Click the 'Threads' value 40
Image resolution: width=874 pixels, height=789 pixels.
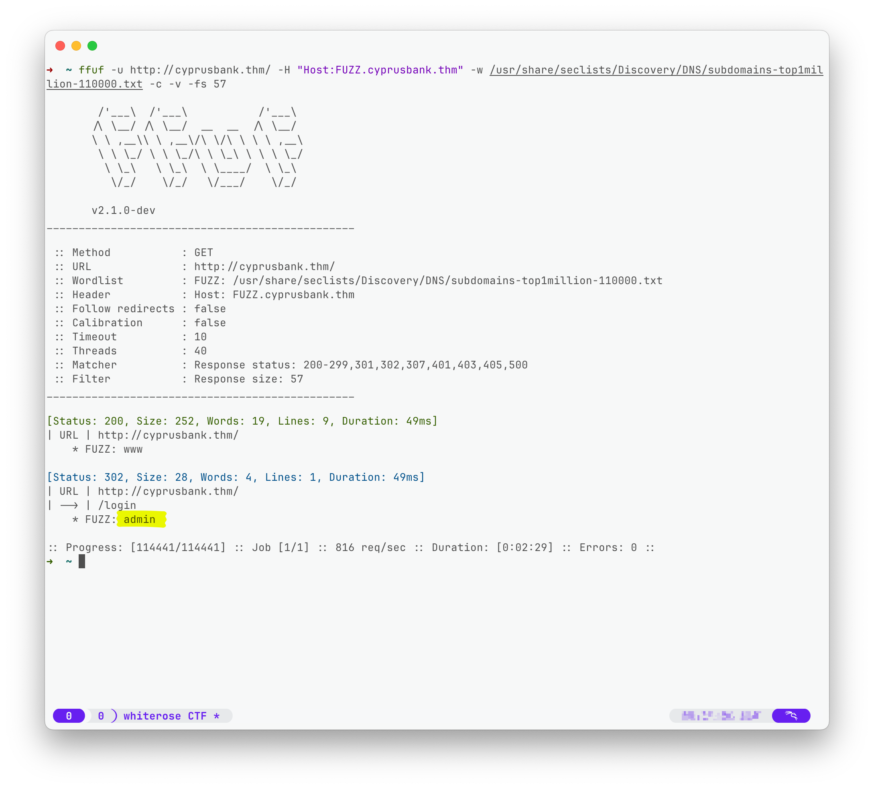point(200,351)
